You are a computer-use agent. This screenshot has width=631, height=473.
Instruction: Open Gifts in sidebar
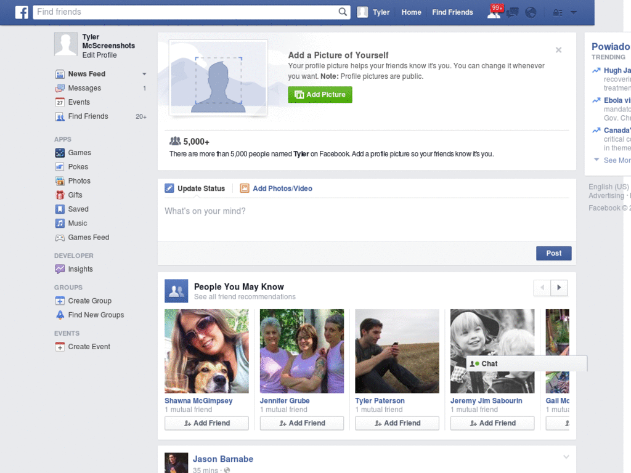[x=75, y=195]
